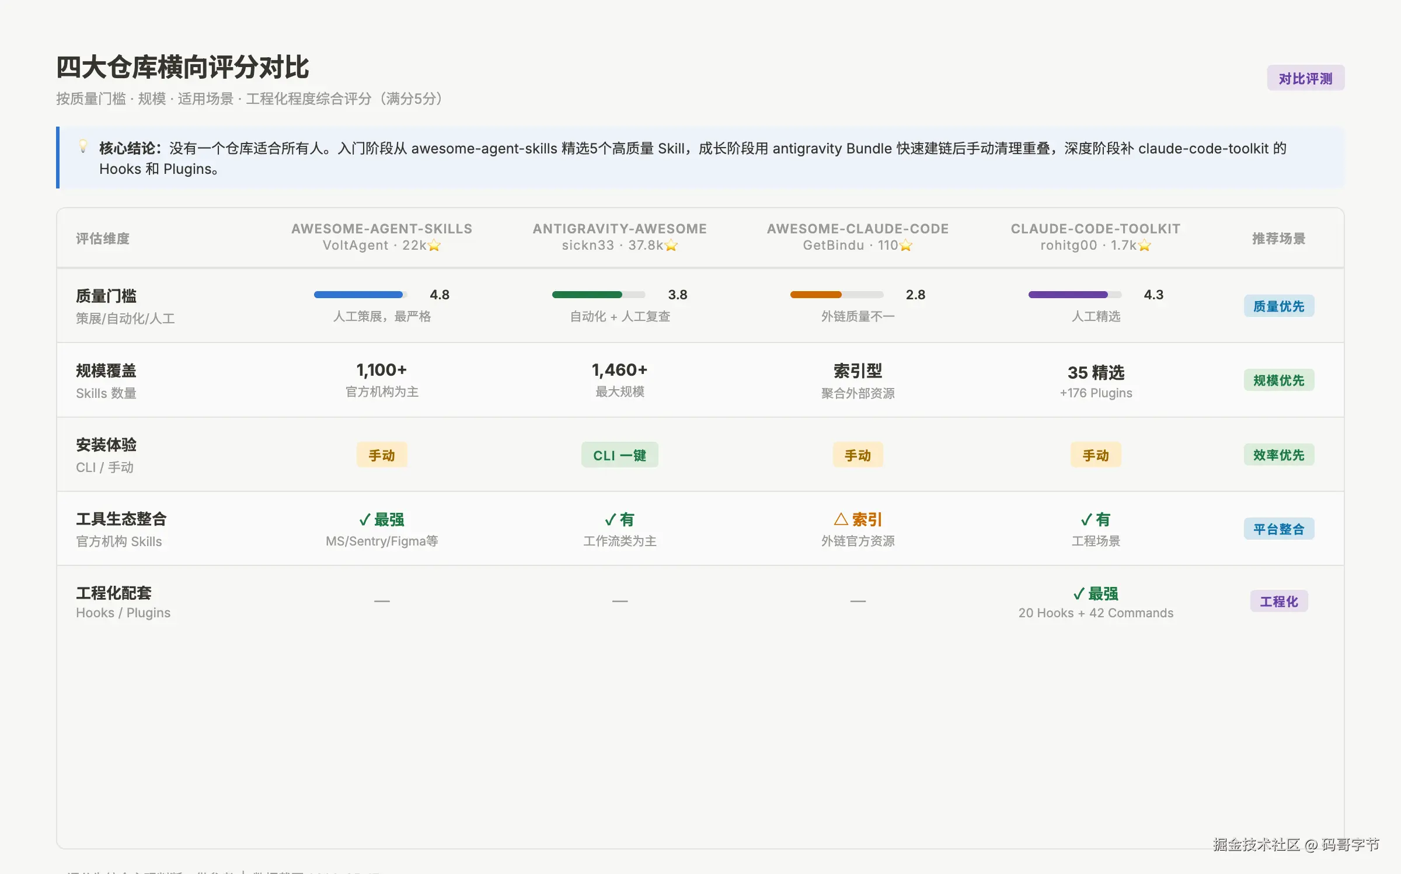This screenshot has width=1401, height=874.
Task: Click the 最大规模 caption
Action: pyautogui.click(x=619, y=392)
